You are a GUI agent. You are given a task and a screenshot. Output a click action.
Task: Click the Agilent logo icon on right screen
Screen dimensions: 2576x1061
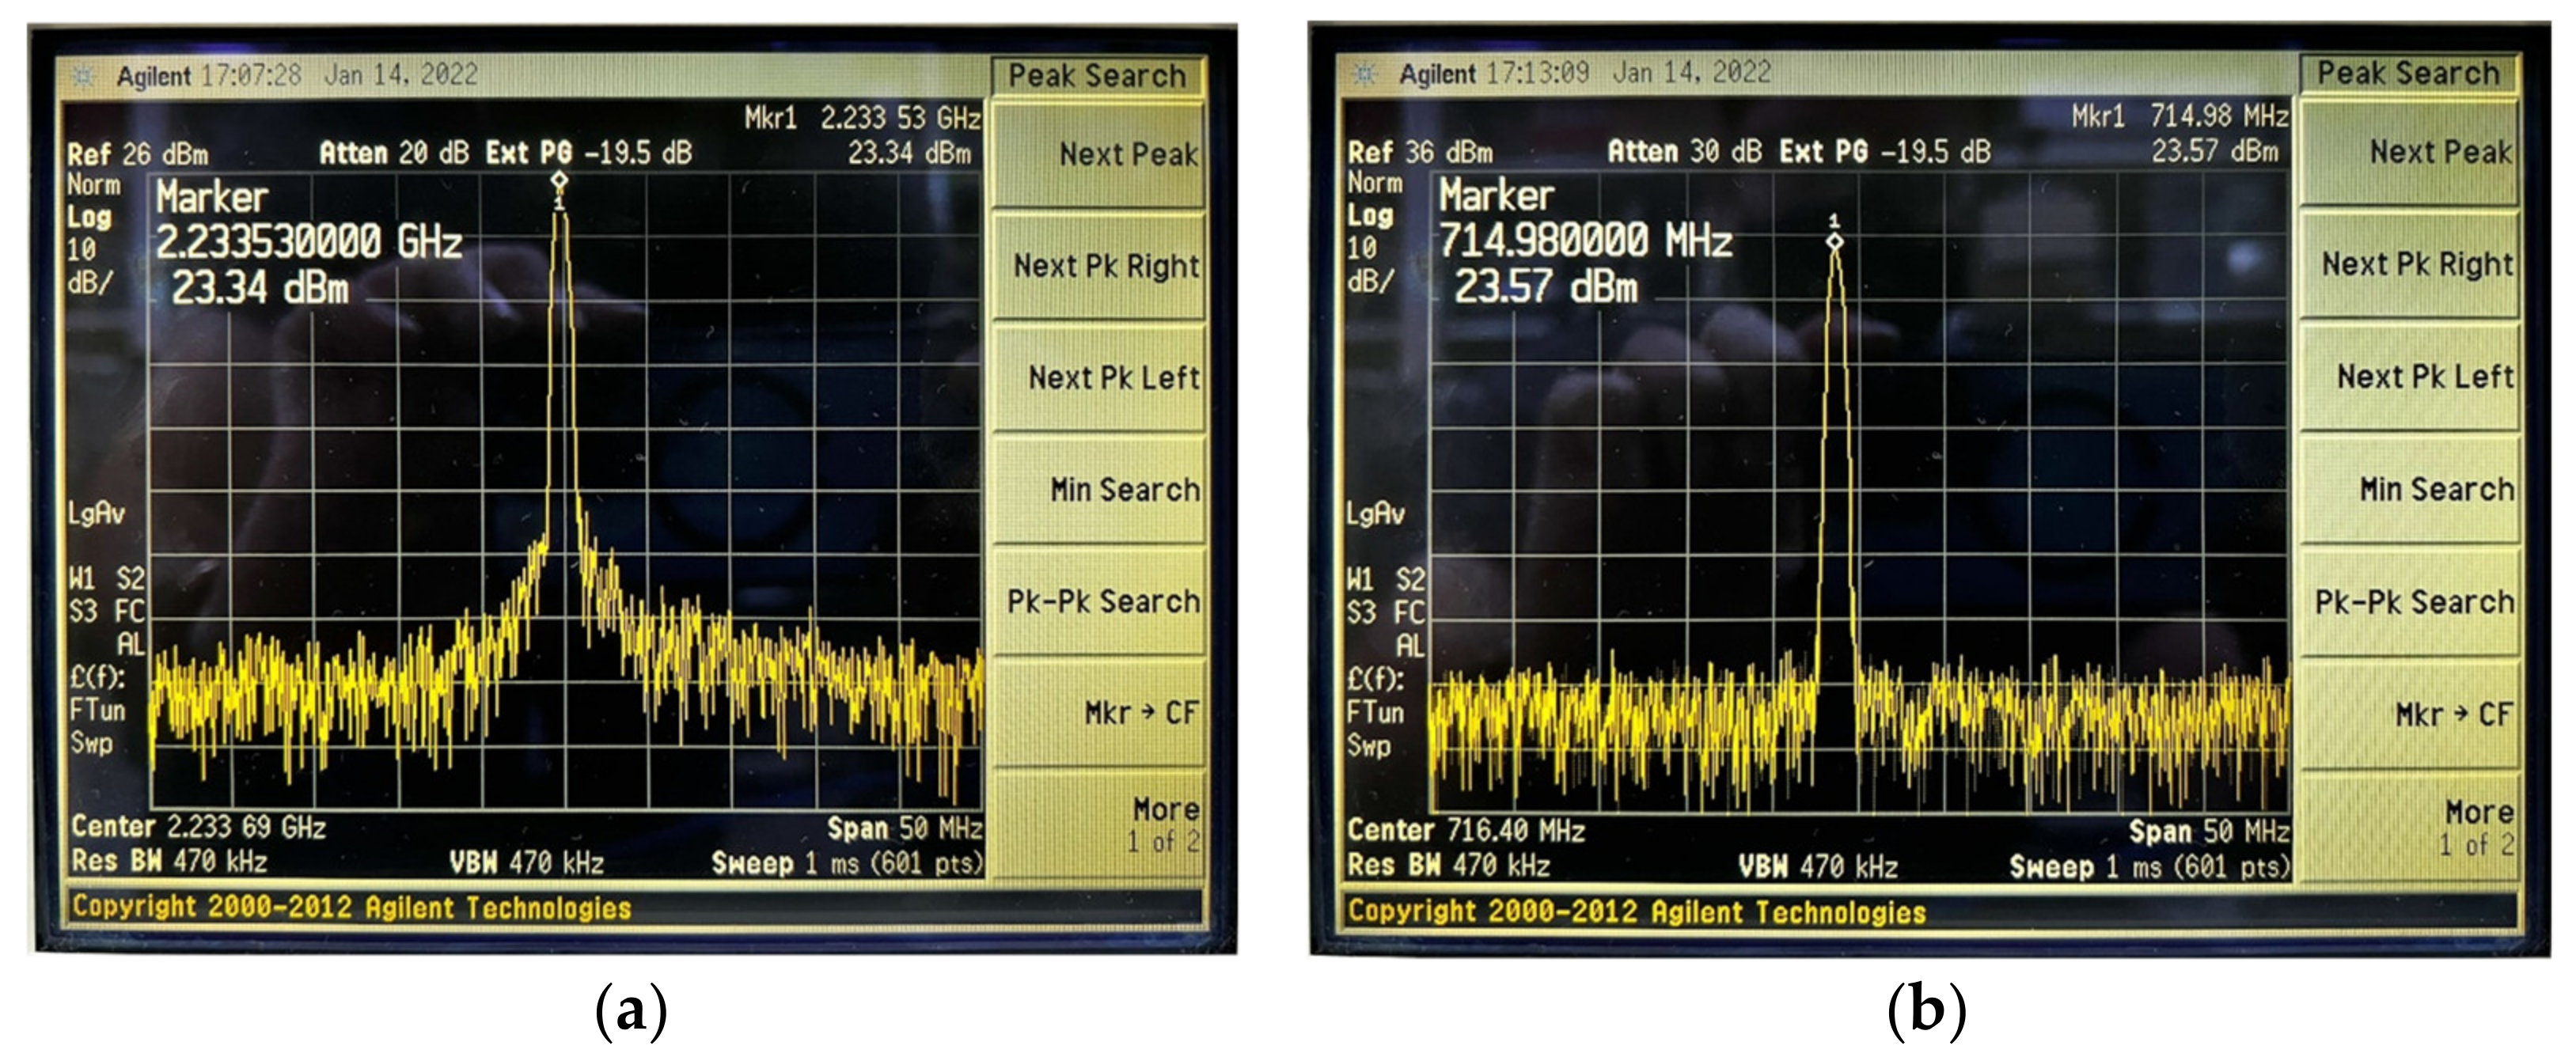coord(1365,74)
